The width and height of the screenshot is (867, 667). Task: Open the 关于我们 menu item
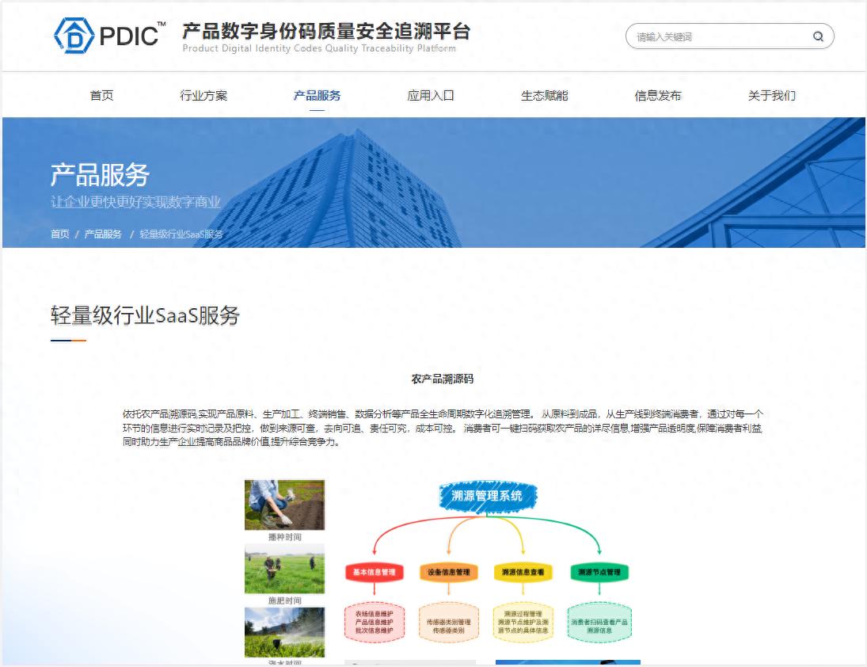point(771,96)
